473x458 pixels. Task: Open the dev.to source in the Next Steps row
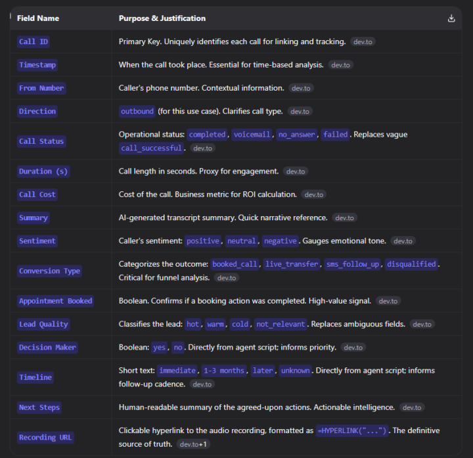(412, 407)
